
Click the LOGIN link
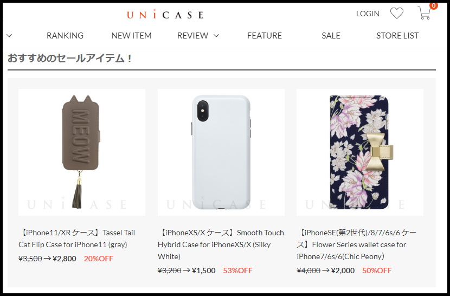(x=368, y=14)
